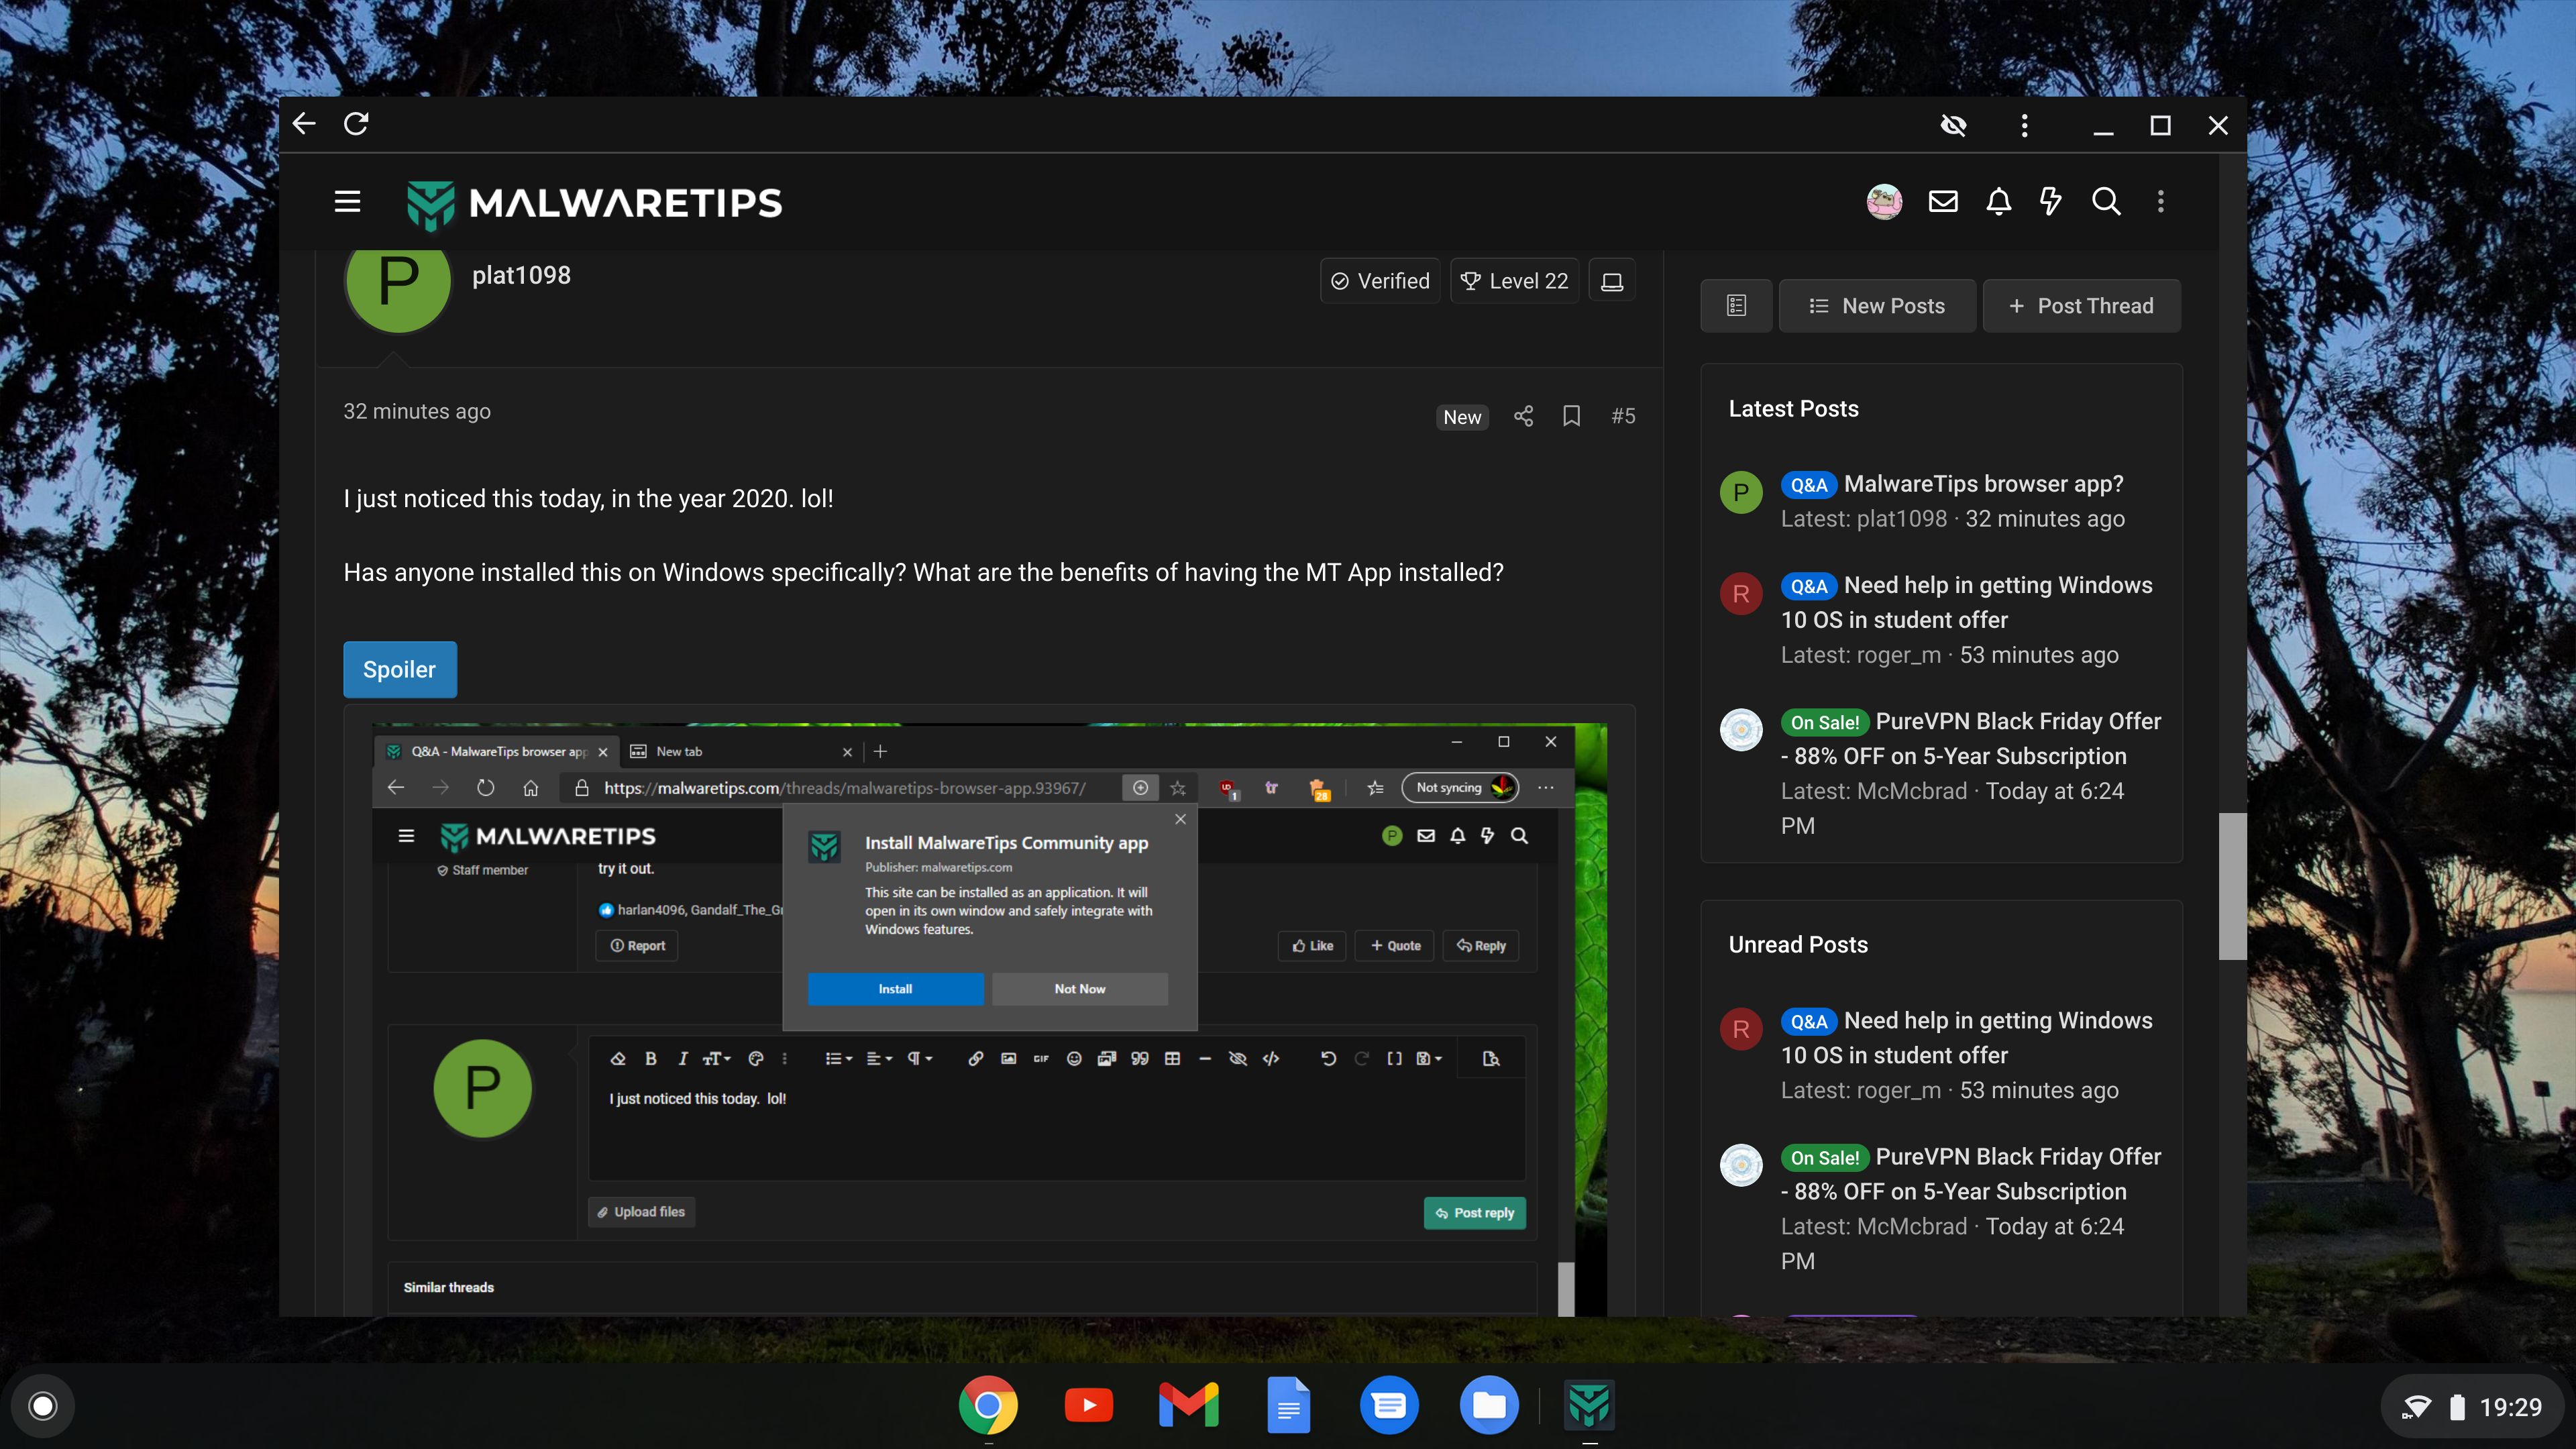
Task: Open the PureVPN Black Friday Offer link in Latest Posts
Action: [x=2017, y=721]
